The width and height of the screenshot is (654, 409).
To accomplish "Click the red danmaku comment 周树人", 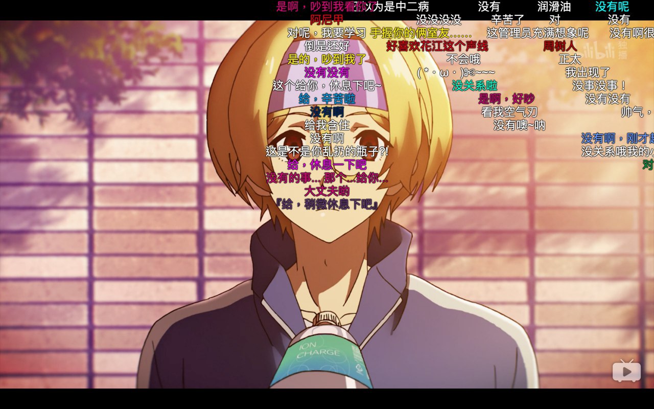I will 559,47.
